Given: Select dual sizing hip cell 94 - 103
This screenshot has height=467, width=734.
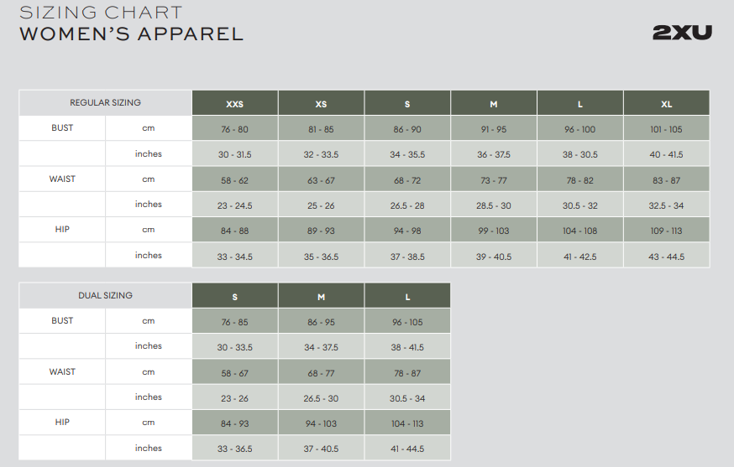Looking at the screenshot, I should (x=321, y=423).
